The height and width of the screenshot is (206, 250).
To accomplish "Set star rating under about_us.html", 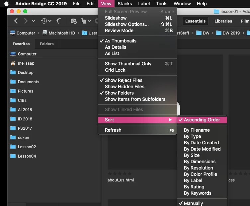I will click(x=120, y=173).
